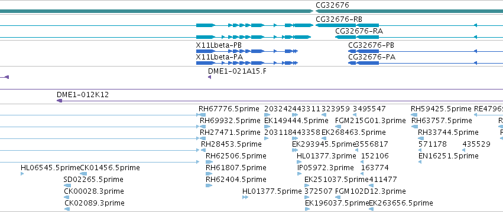Click the CG32676-PB label
The width and height of the screenshot is (503, 212).
click(371, 45)
